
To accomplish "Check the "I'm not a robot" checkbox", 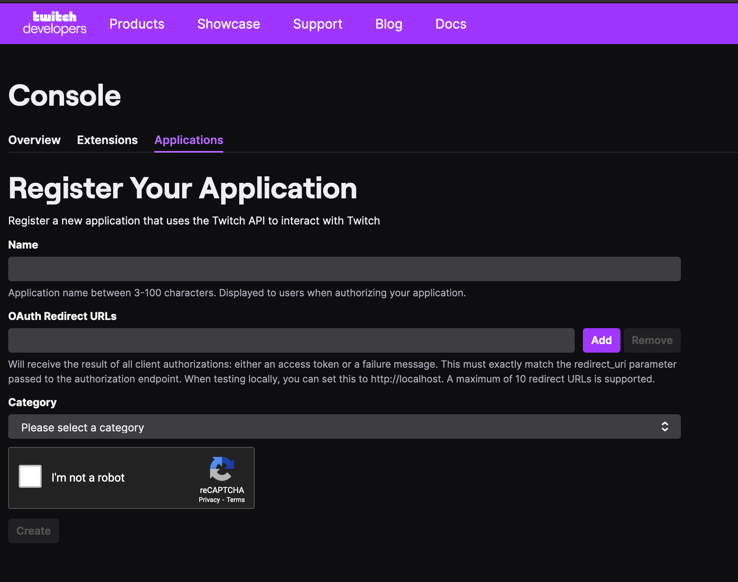I will coord(30,476).
